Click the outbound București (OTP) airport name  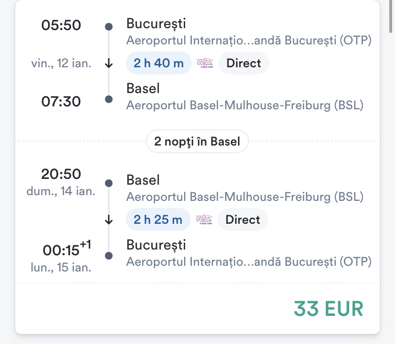[249, 40]
